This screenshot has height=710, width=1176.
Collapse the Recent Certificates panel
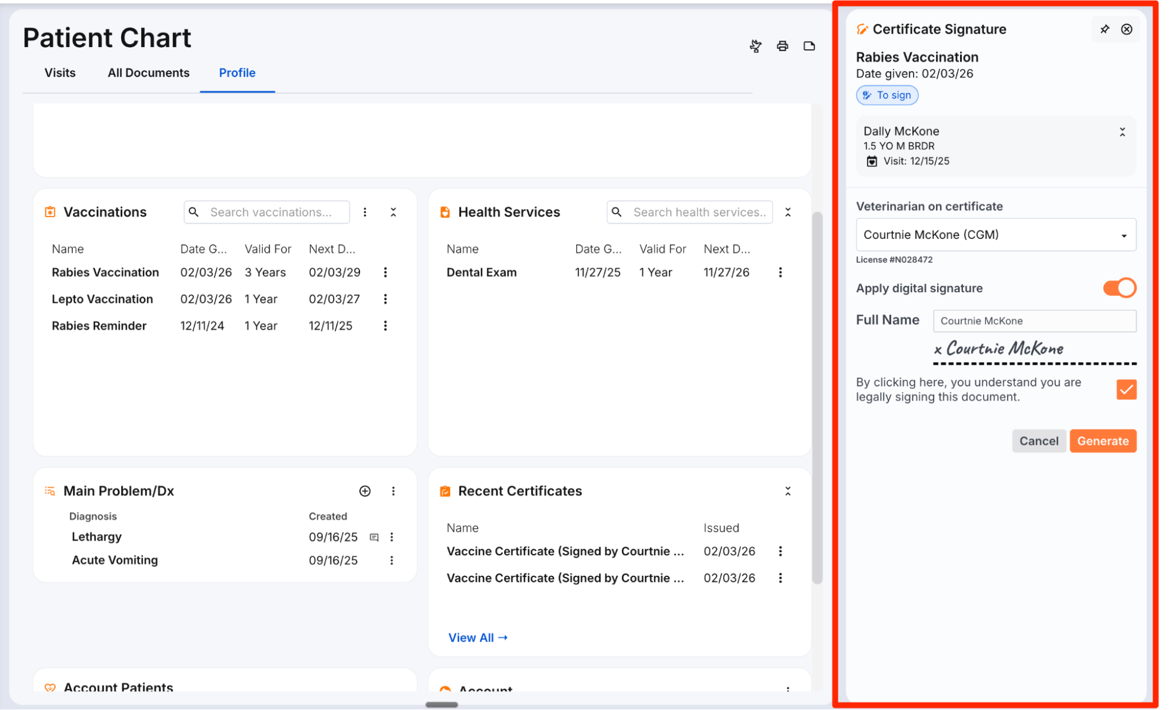(x=788, y=491)
